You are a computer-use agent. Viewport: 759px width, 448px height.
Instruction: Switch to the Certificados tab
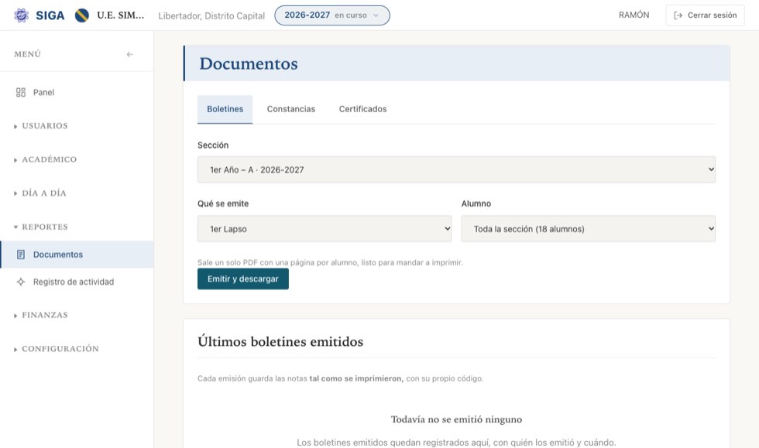[362, 109]
